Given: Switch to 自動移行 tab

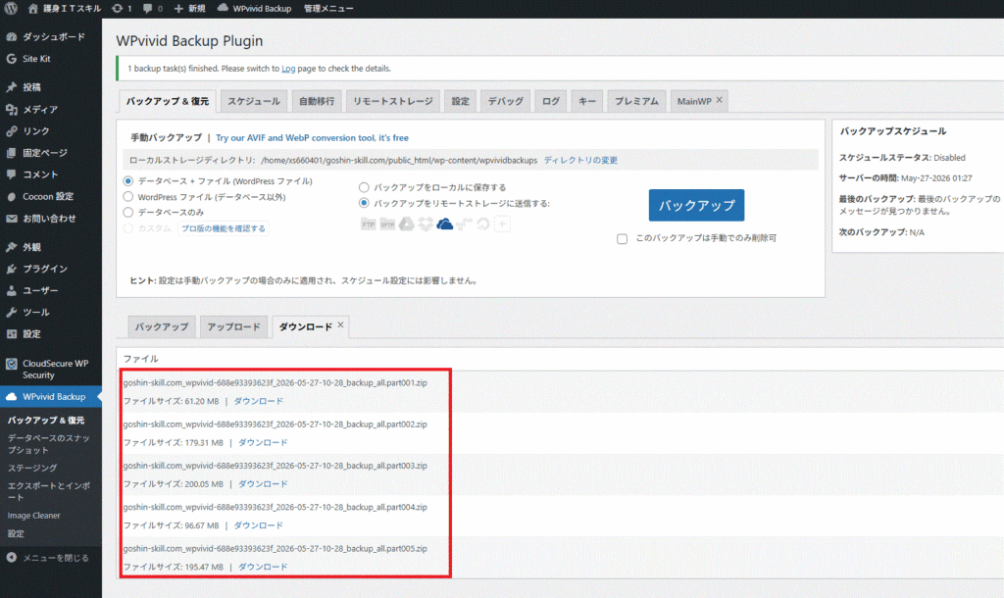Looking at the screenshot, I should pos(317,101).
